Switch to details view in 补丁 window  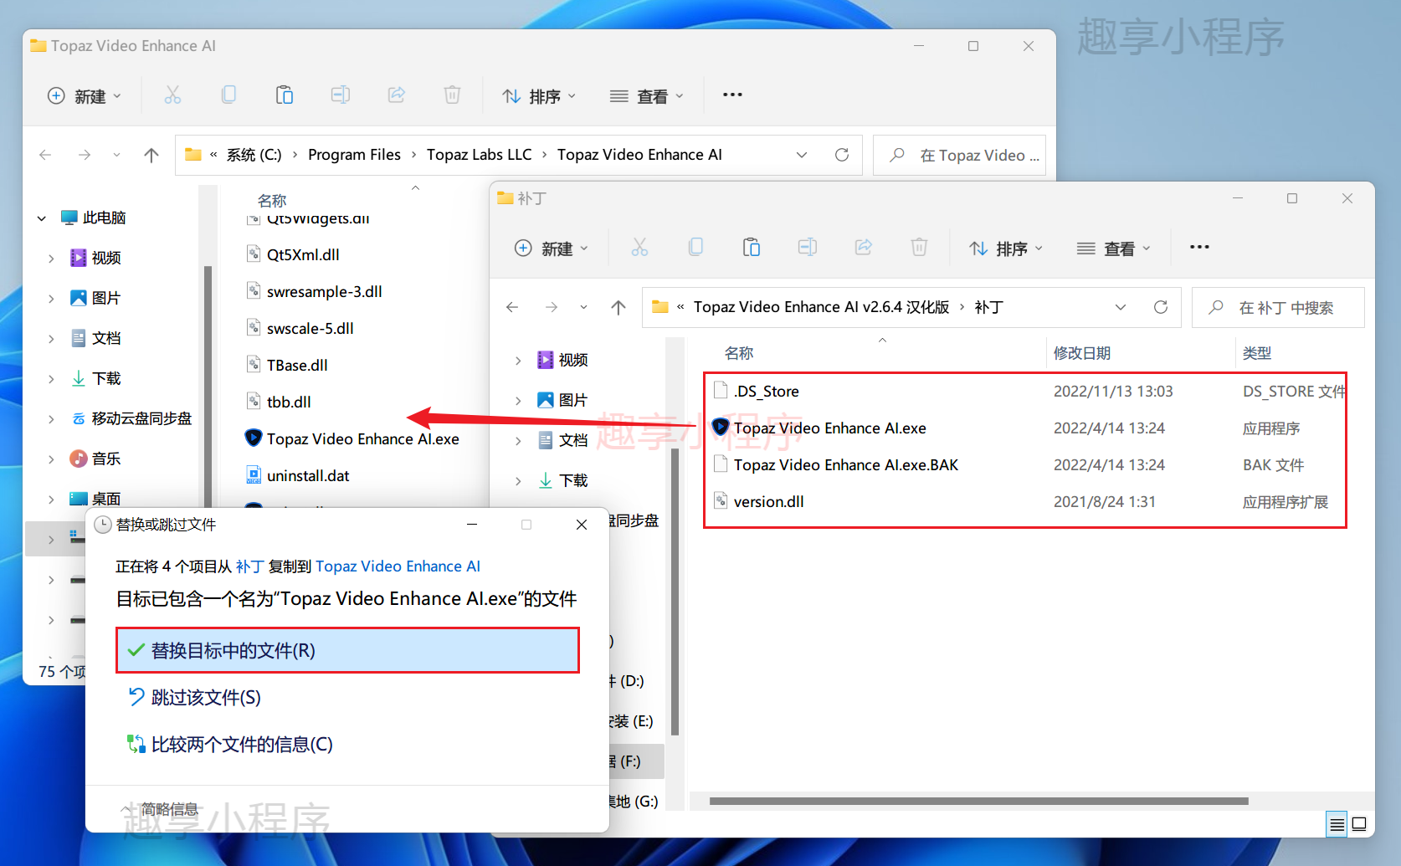pos(1337,824)
